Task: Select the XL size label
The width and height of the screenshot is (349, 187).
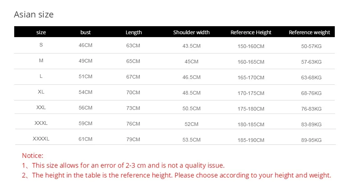Action: [x=41, y=92]
